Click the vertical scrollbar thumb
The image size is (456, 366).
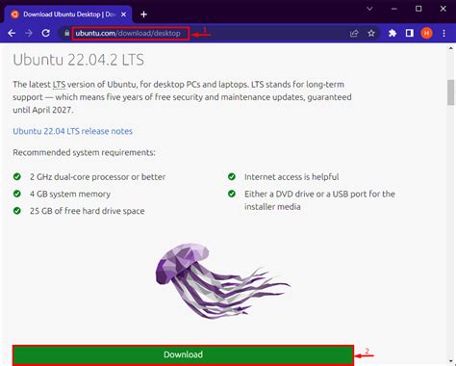pos(451,92)
